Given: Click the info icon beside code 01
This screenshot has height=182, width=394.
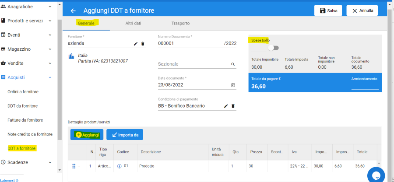Looking at the screenshot, I should [x=120, y=166].
